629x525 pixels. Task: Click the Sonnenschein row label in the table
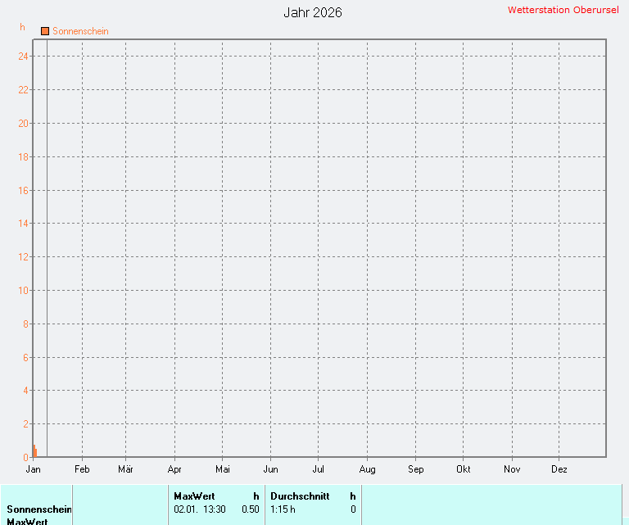[39, 509]
